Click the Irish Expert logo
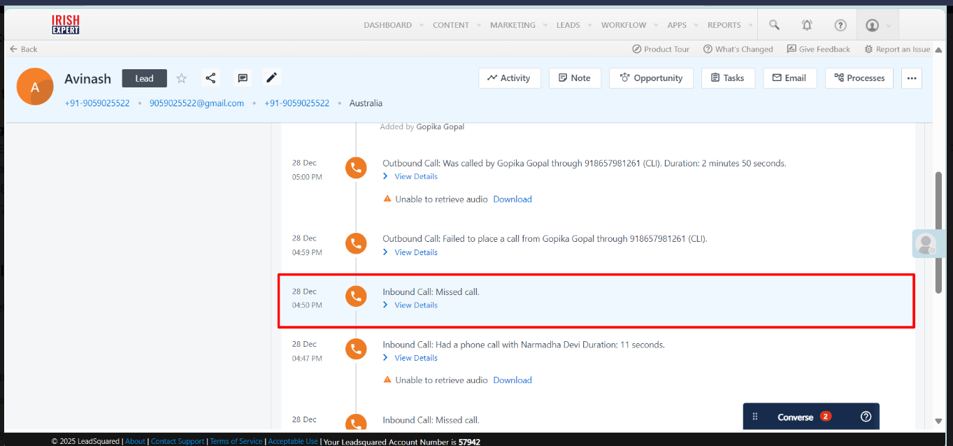Viewport: 953px width, 446px height. [x=66, y=25]
